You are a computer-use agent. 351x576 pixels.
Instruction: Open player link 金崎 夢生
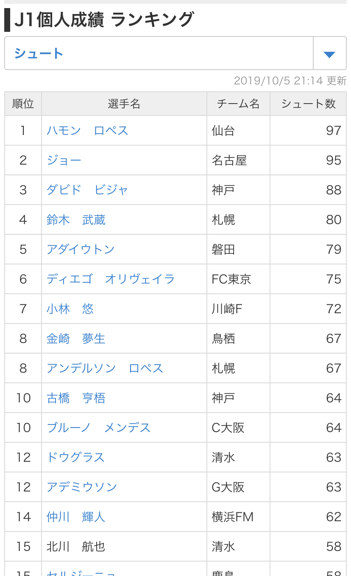(76, 339)
